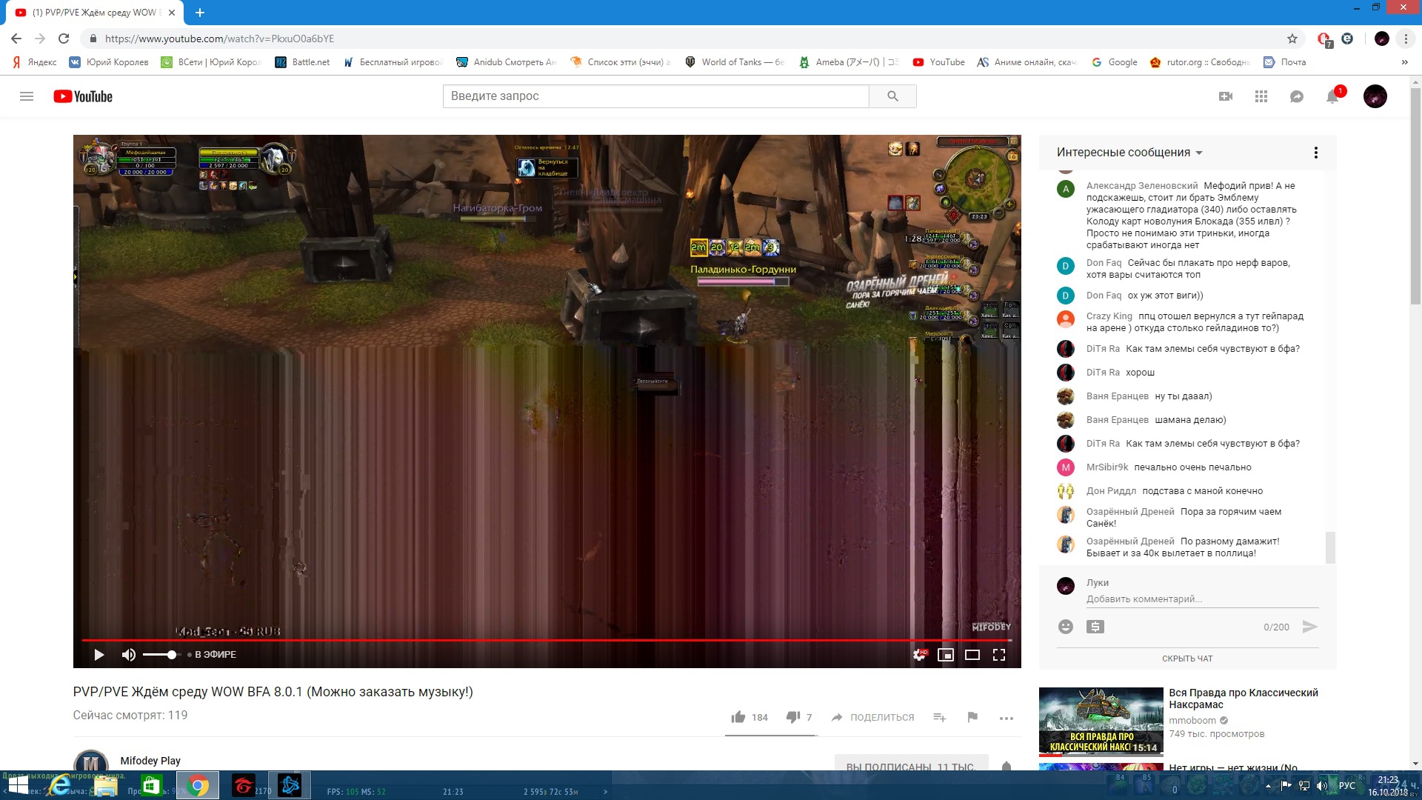Open Вся Правда про Классический Наксрамас thumbnail
Image resolution: width=1422 pixels, height=800 pixels.
tap(1101, 721)
